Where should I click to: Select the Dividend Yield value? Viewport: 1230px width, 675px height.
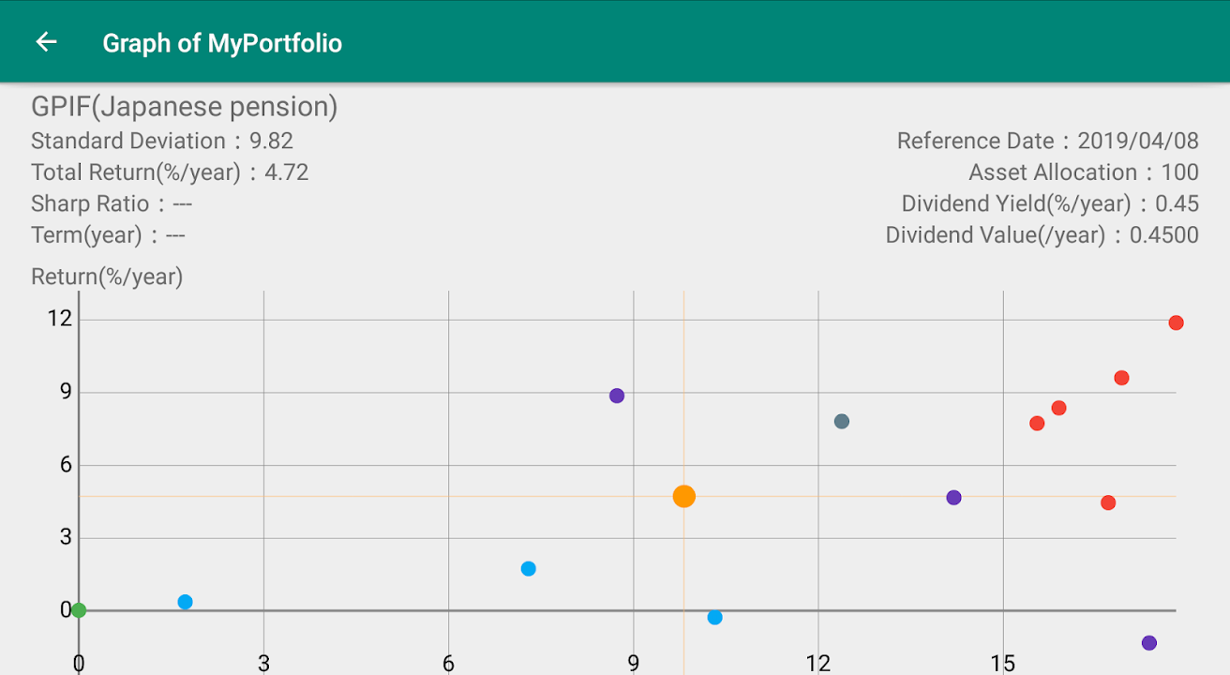pos(1177,203)
